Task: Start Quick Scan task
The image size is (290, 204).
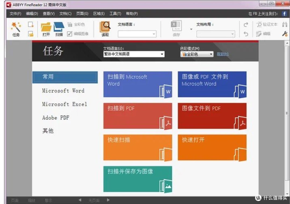Action: click(x=137, y=147)
